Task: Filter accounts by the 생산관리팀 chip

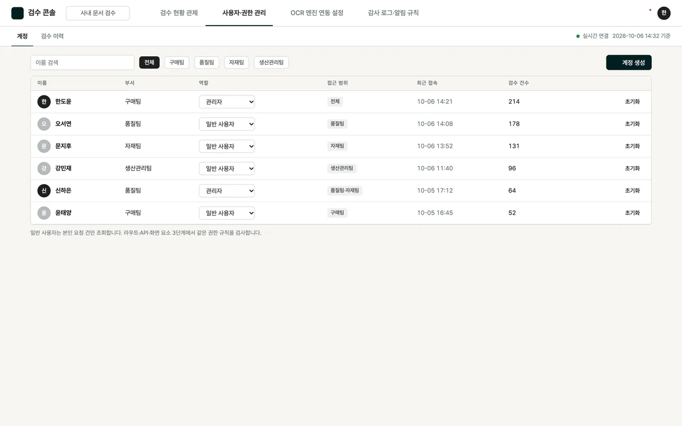Action: coord(271,62)
